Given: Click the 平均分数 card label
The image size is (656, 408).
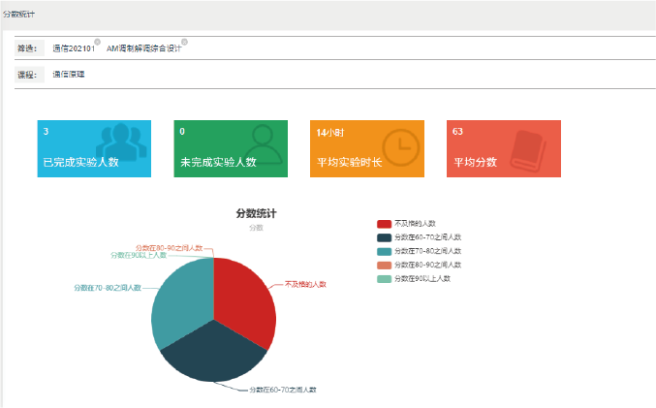Looking at the screenshot, I should 475,162.
